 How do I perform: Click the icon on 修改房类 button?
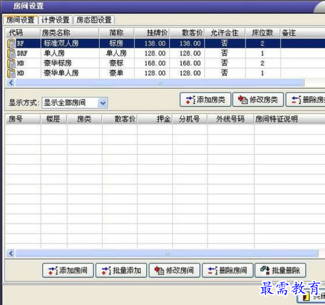pos(243,100)
